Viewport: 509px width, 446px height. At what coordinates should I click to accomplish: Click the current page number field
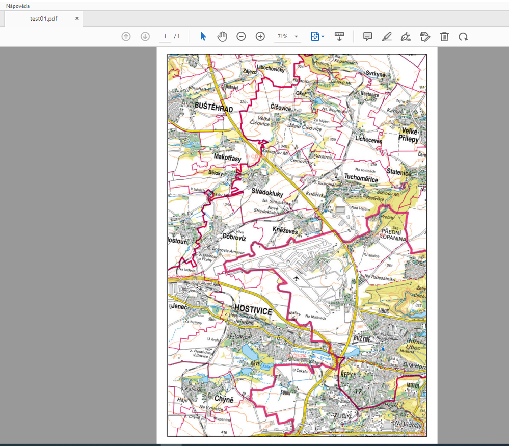pos(165,36)
